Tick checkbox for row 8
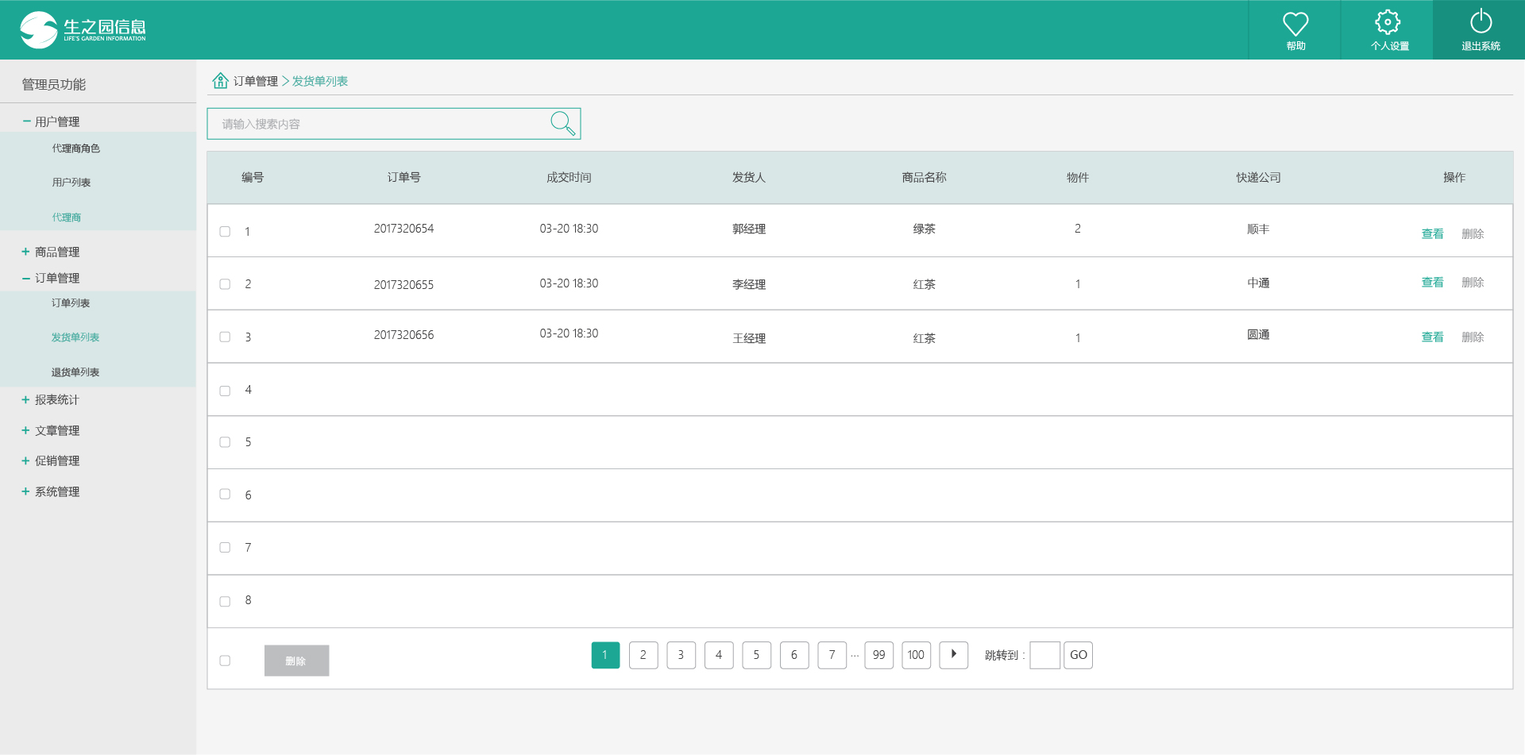1525x755 pixels. [x=225, y=602]
